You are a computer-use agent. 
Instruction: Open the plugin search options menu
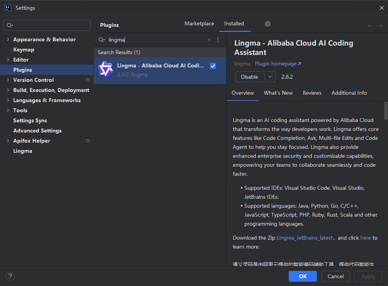218,40
